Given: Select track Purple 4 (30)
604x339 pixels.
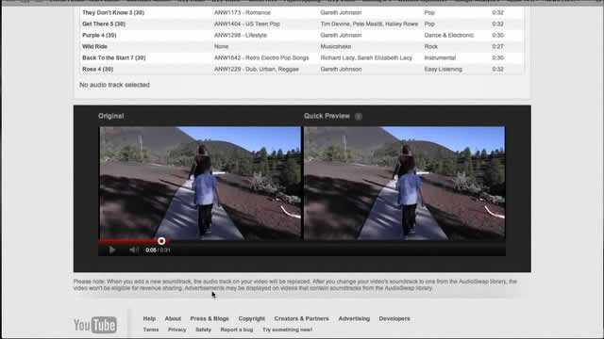Looking at the screenshot, I should [x=99, y=35].
